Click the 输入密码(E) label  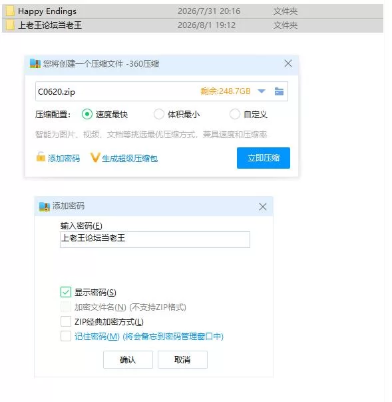click(81, 226)
